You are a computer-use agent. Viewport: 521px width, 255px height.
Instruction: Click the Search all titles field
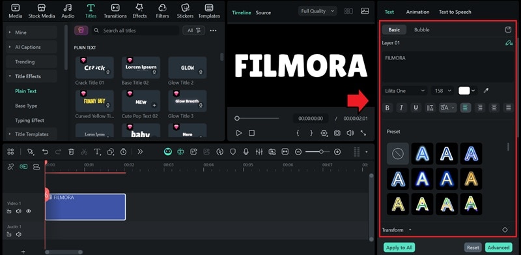135,30
